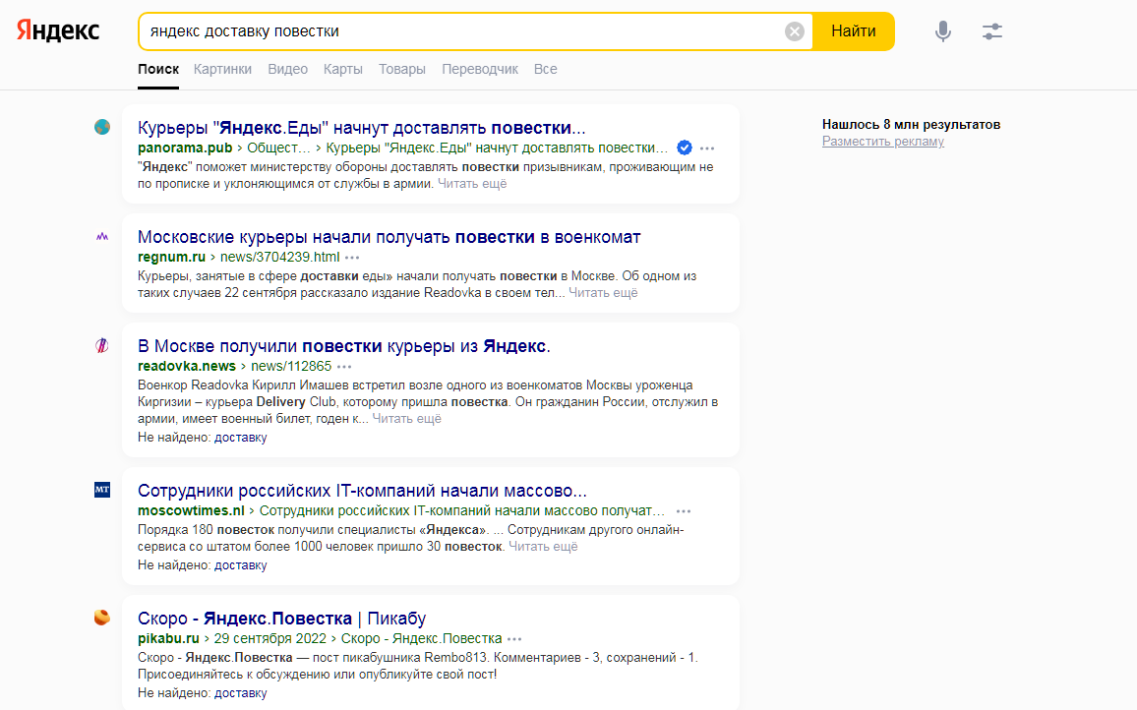
Task: Open more options dots for readovka.news result
Action: pos(344,367)
